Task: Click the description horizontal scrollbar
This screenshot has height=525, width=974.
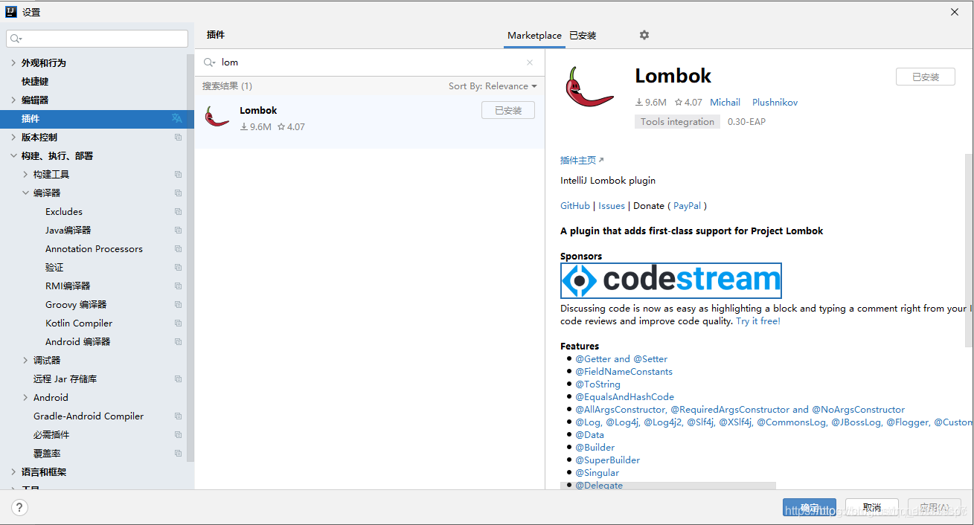Action: coord(668,486)
